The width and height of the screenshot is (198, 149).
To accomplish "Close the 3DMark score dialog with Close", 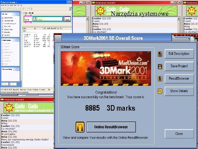I will [179, 134].
